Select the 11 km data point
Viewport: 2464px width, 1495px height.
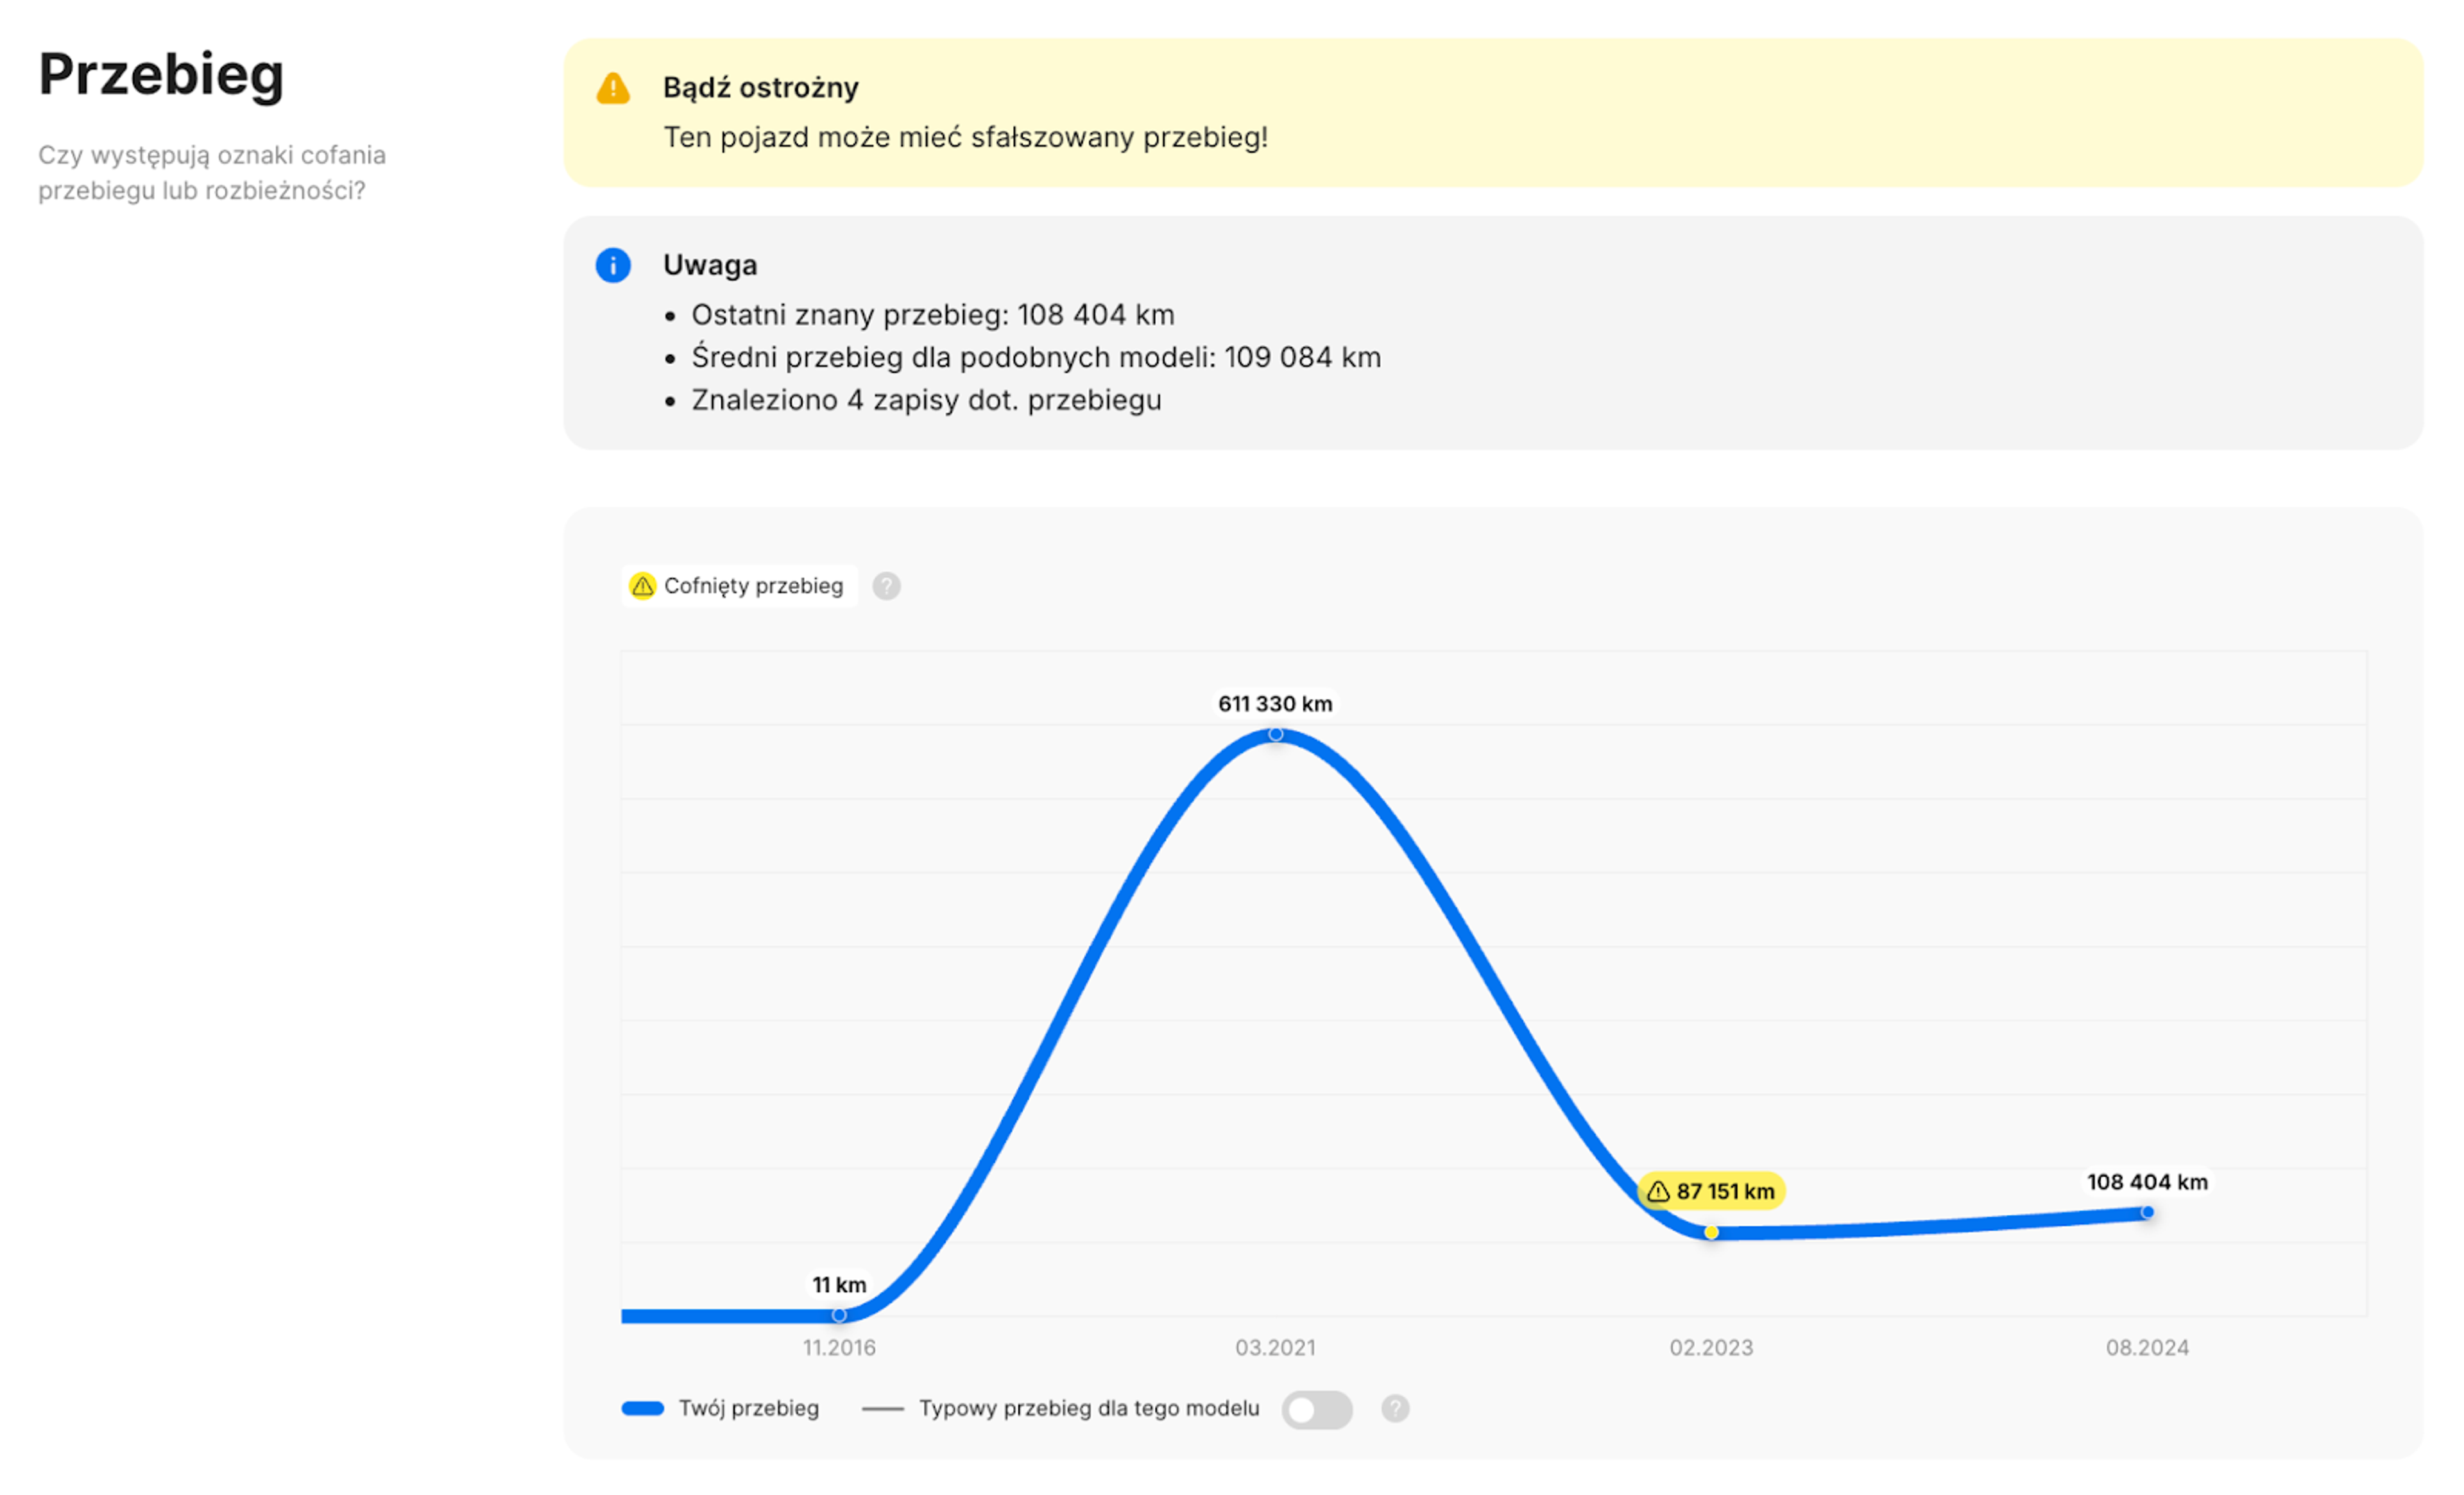tap(839, 1315)
